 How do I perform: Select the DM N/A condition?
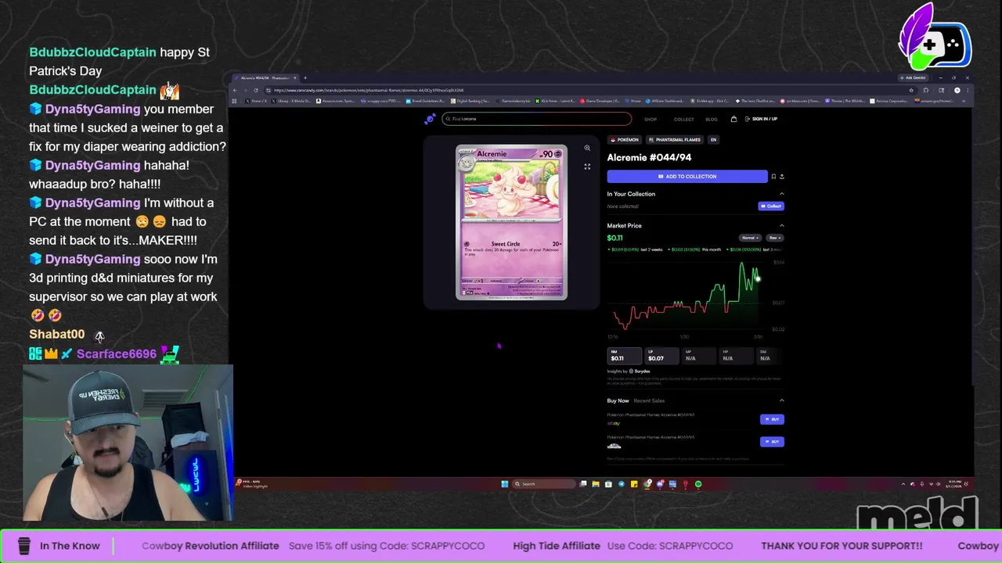(771, 356)
